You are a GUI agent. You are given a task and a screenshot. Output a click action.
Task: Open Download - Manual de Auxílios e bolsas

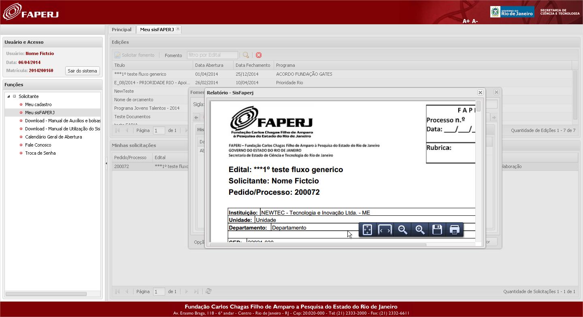[x=63, y=121]
